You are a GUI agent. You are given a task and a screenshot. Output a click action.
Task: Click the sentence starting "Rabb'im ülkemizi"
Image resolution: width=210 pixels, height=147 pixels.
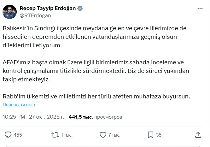coord(96,96)
